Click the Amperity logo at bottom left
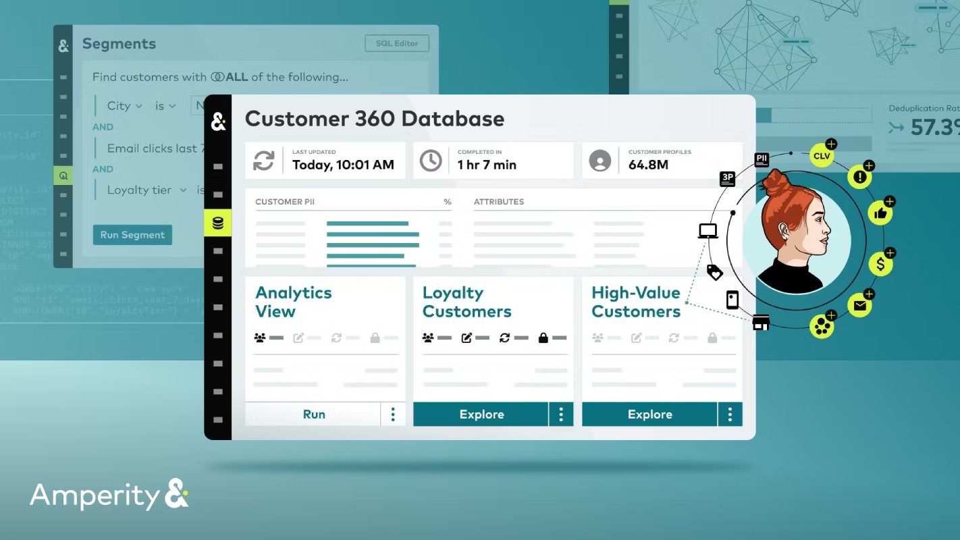 pos(109,495)
